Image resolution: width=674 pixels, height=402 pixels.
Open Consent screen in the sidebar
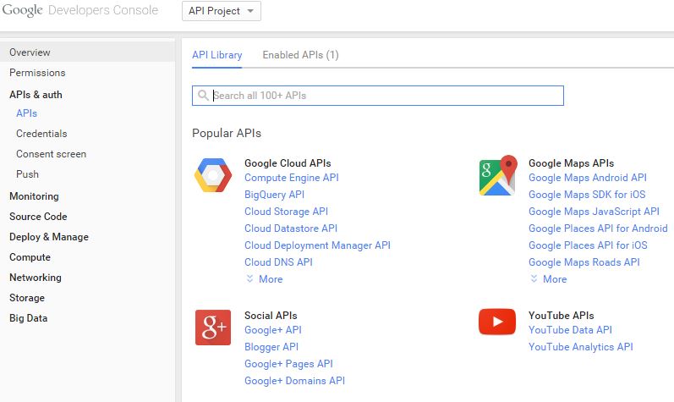click(51, 154)
